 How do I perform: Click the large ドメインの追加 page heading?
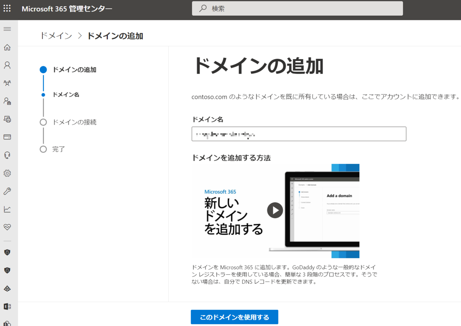pos(258,66)
